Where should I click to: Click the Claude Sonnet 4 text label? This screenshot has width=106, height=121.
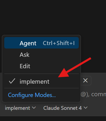[62, 108]
